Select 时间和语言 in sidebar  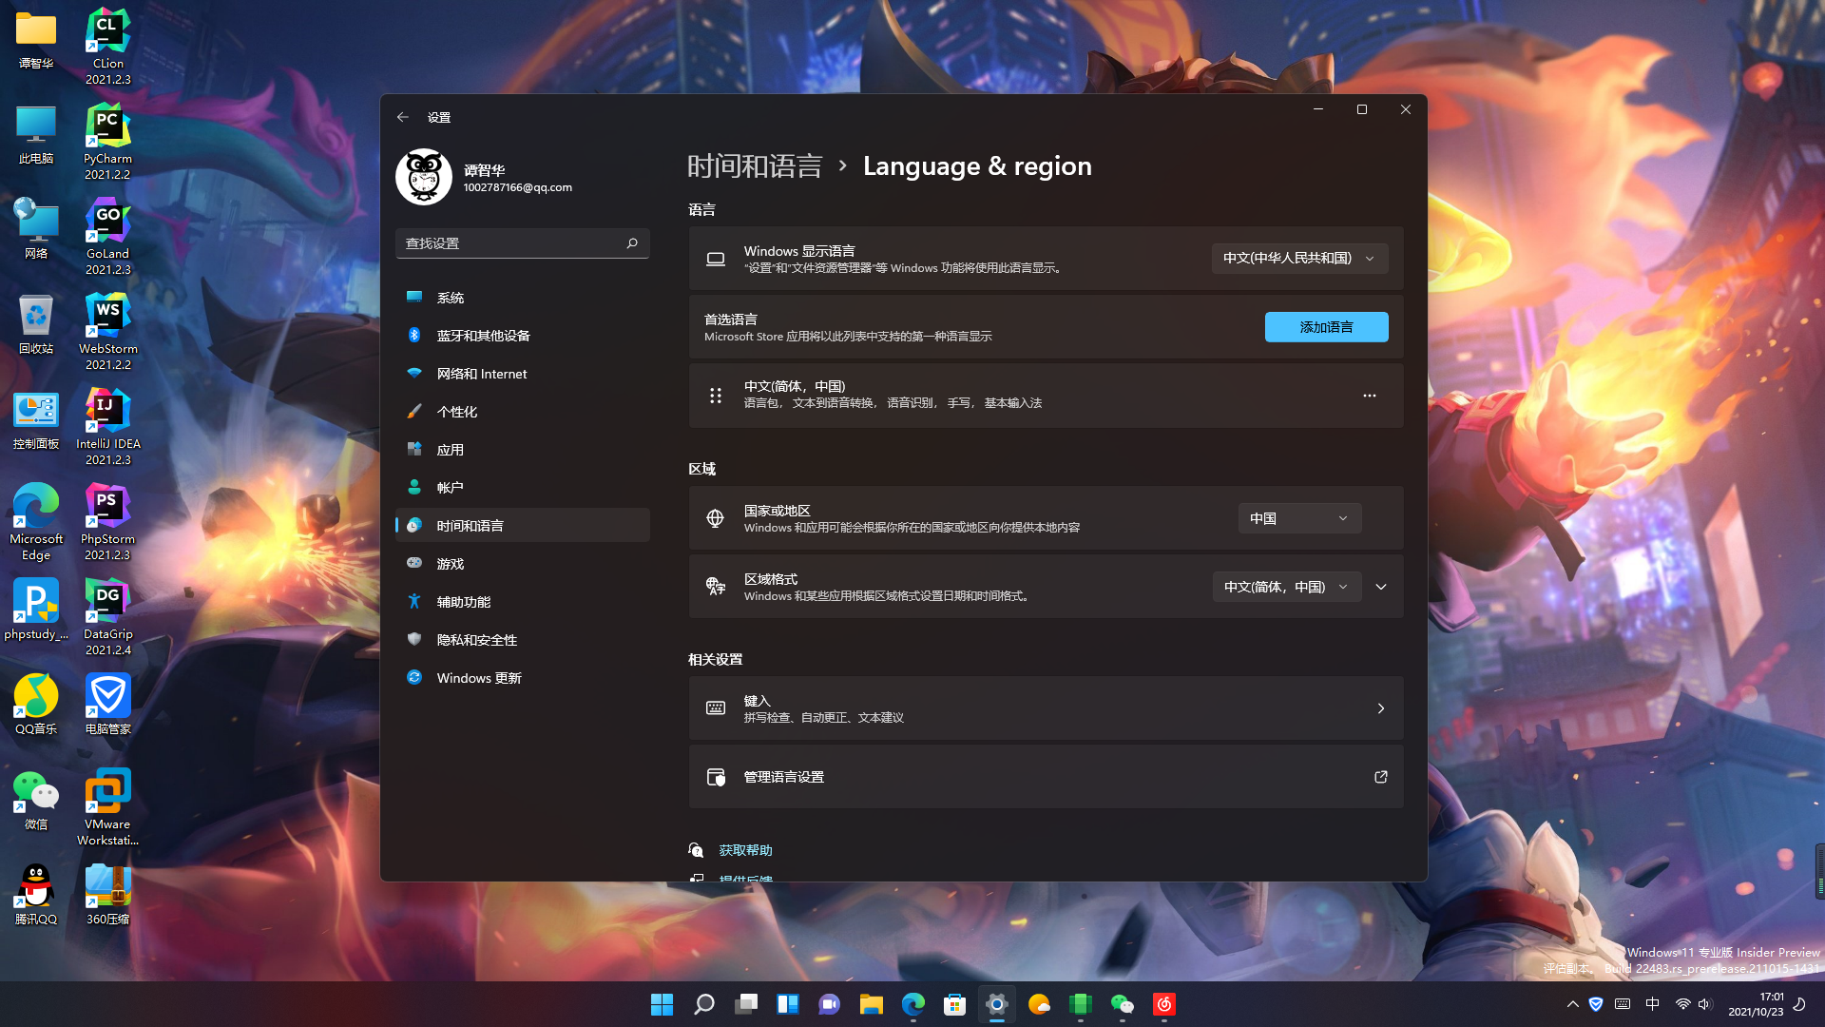pos(523,526)
